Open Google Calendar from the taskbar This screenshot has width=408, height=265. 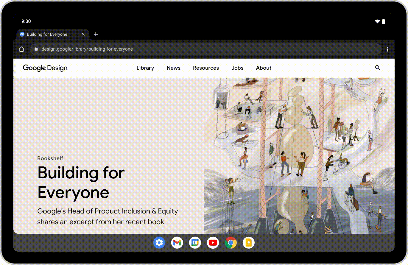(195, 243)
